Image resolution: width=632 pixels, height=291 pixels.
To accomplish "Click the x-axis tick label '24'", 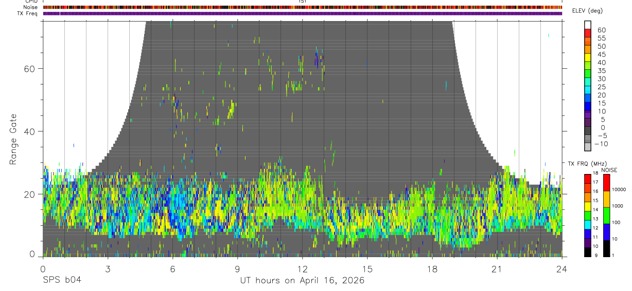I will (561, 269).
